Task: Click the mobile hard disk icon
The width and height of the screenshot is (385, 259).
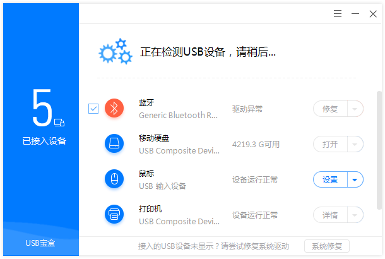Action: click(114, 143)
